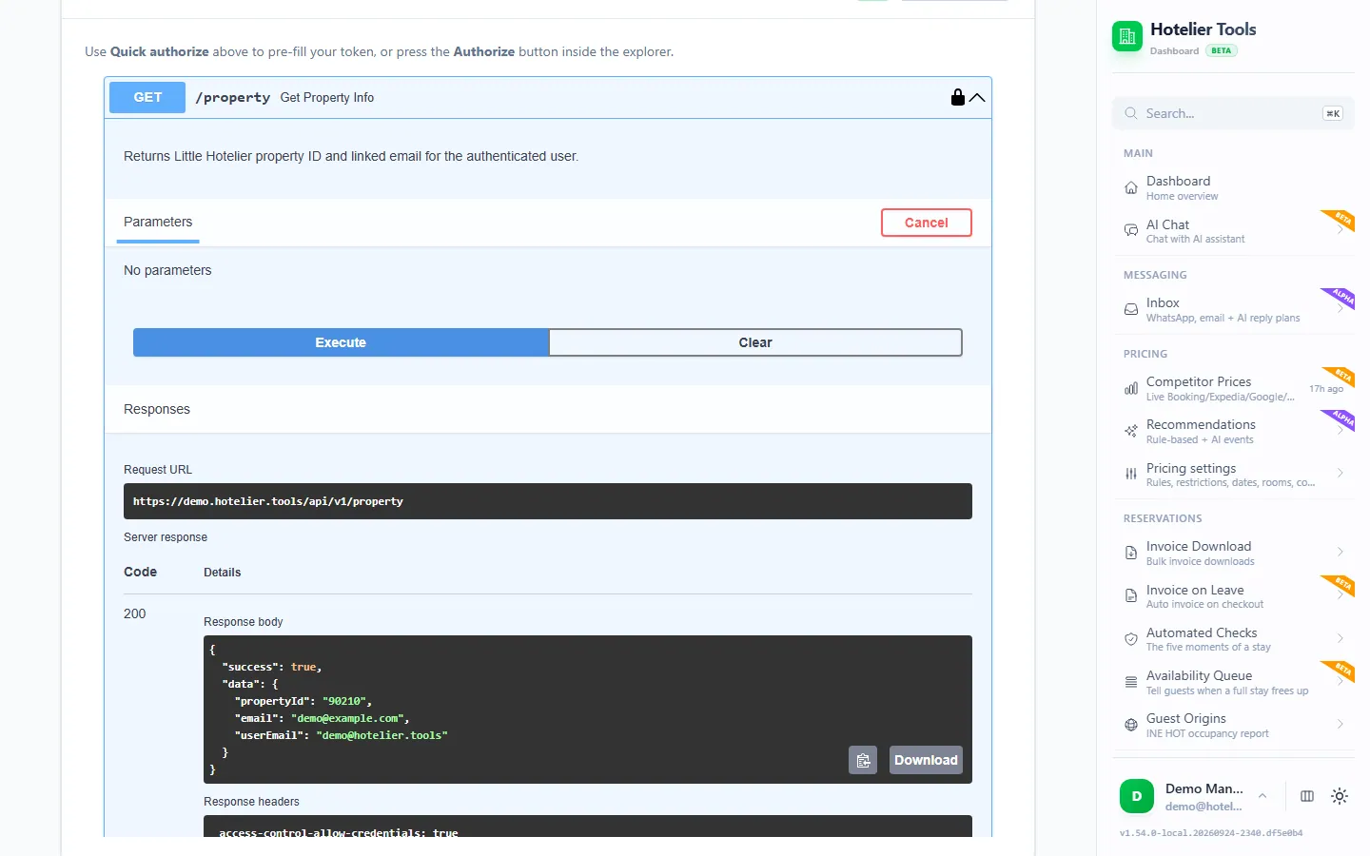
Task: Select the Parameters tab
Action: pyautogui.click(x=158, y=223)
